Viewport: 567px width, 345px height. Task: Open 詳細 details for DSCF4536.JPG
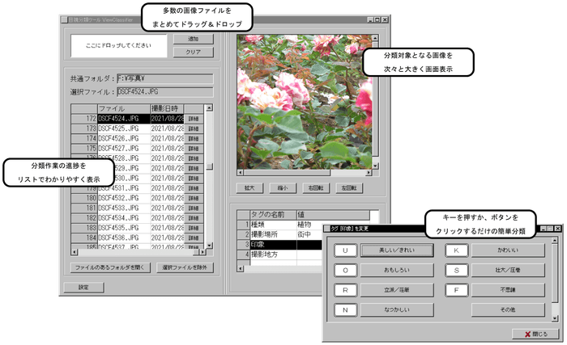(x=194, y=238)
